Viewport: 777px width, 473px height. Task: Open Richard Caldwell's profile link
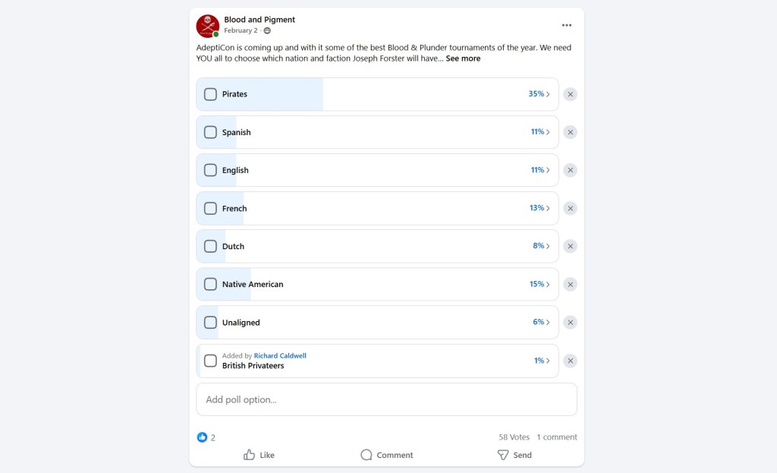(280, 355)
